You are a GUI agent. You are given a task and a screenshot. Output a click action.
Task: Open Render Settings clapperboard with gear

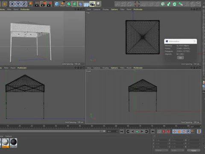point(50,4)
